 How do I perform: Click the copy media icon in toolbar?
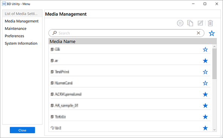pyautogui.click(x=190, y=23)
